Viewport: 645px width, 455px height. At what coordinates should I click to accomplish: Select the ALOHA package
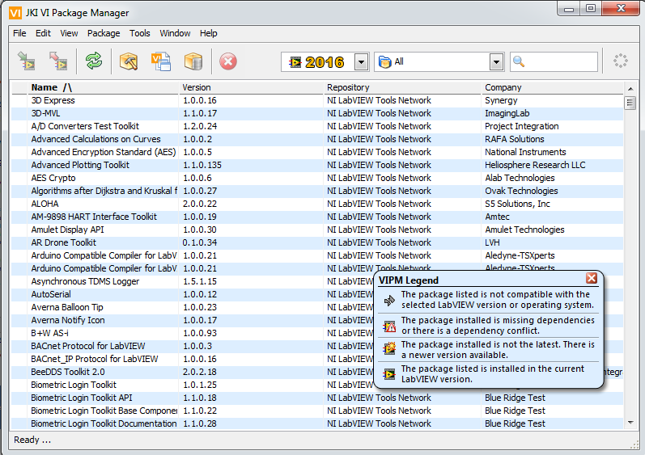316,204
